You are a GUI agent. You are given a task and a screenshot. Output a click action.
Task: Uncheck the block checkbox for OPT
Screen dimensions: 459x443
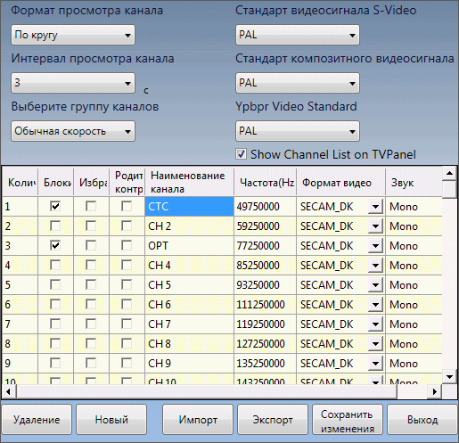[x=55, y=245]
